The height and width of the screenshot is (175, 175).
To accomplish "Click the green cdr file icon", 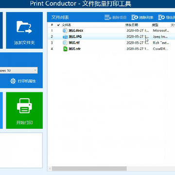I will point(65,49).
